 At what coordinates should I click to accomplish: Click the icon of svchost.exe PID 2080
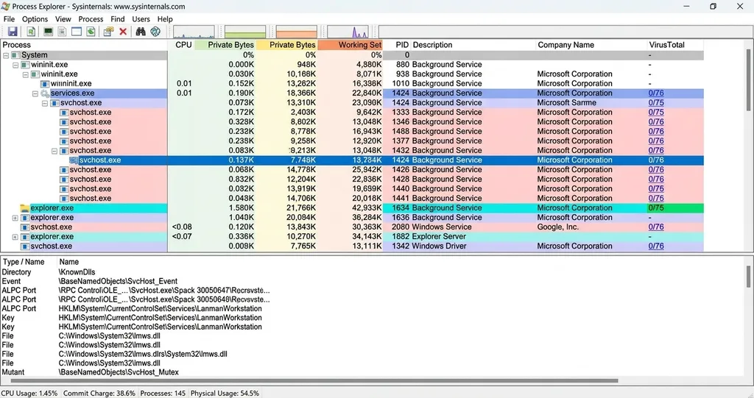(x=24, y=227)
